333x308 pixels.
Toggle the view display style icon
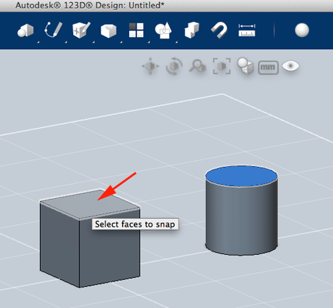tap(245, 66)
